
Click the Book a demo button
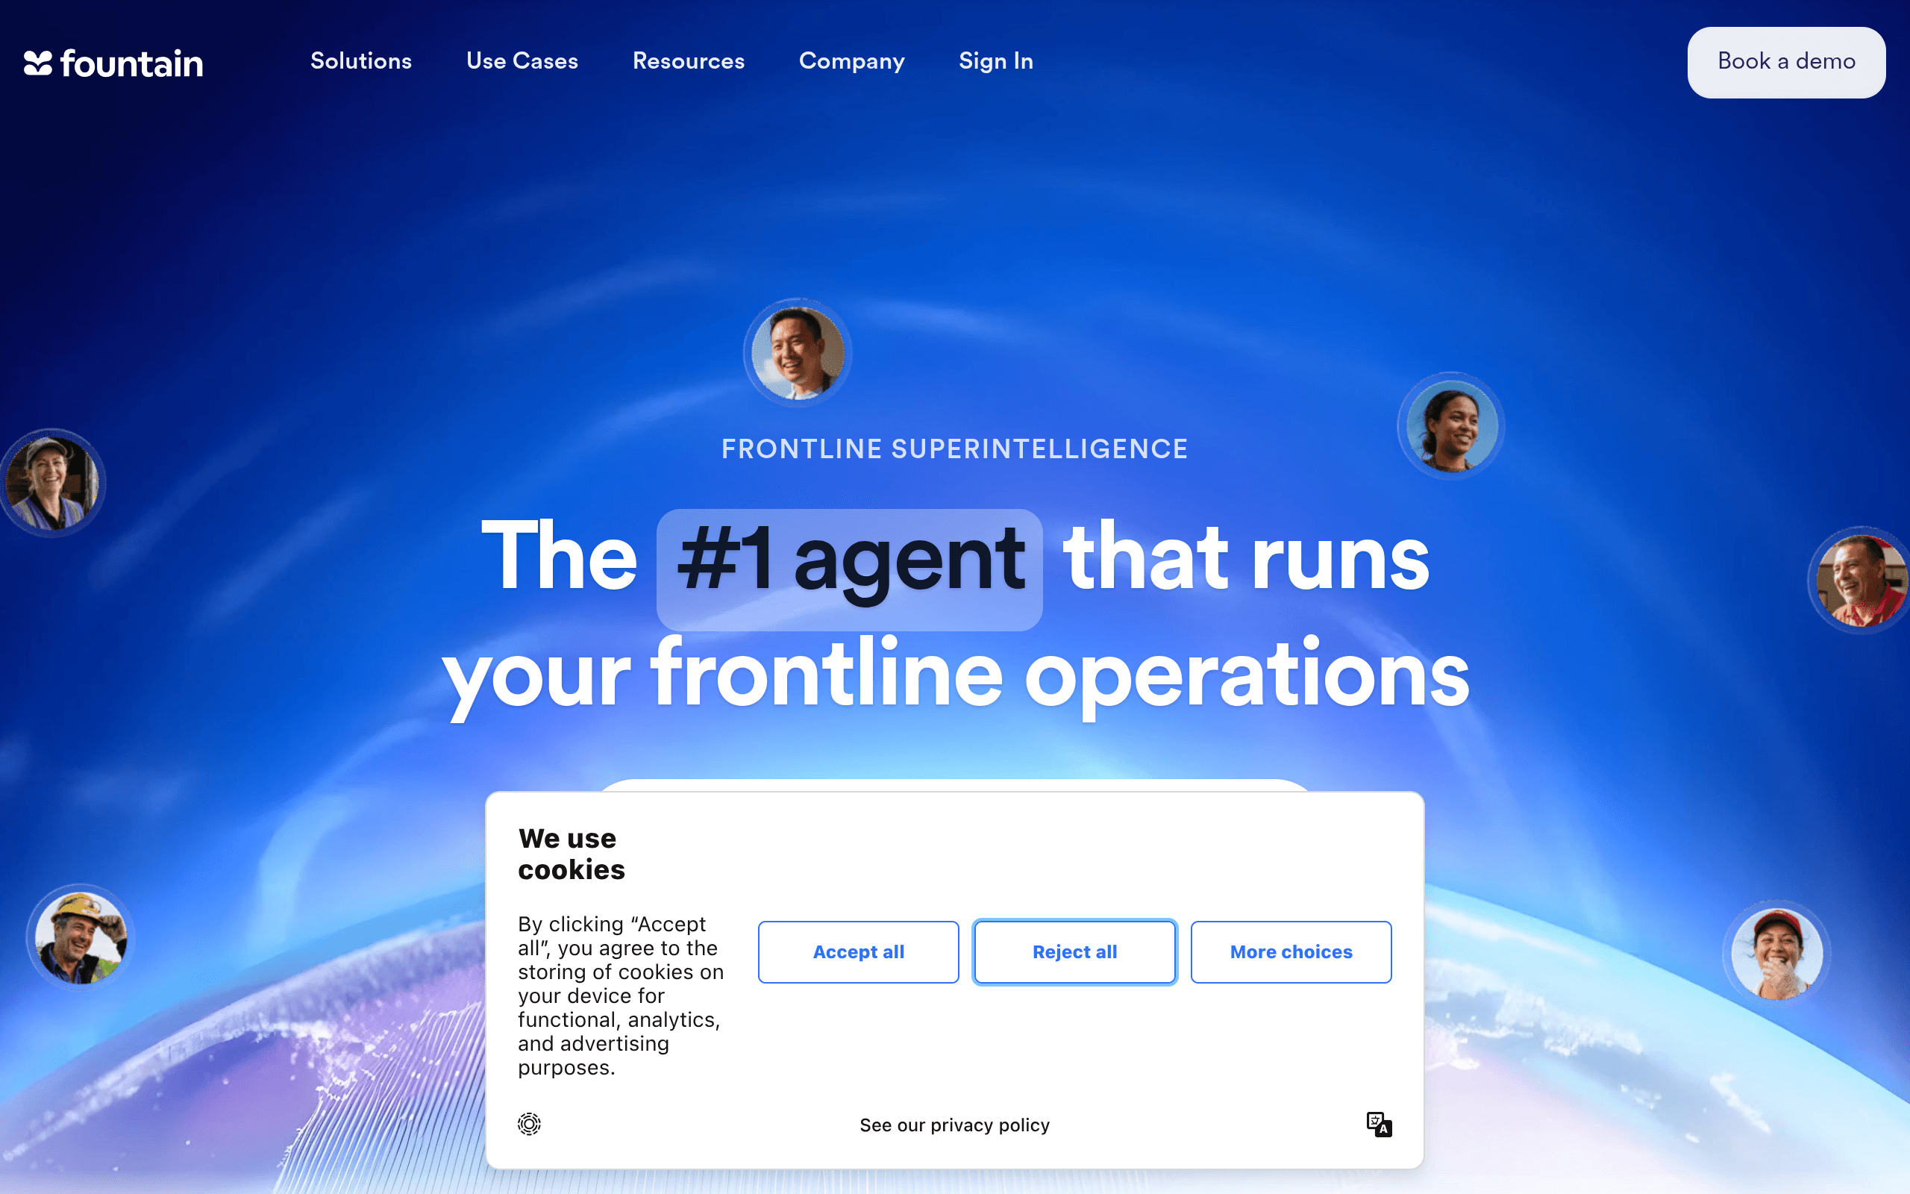click(x=1786, y=63)
